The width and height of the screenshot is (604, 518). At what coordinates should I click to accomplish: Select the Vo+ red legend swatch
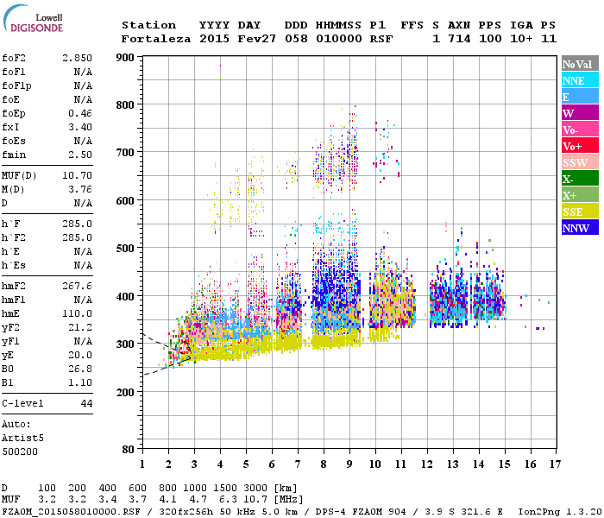tap(576, 146)
